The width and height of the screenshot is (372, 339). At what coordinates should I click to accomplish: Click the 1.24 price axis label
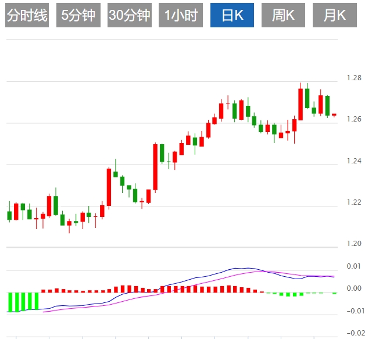point(354,161)
